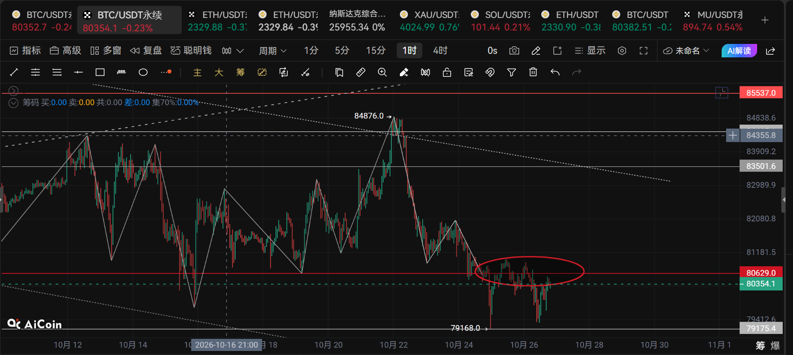Pick the rectangle drawing tool
This screenshot has height=355, width=793.
pos(100,72)
